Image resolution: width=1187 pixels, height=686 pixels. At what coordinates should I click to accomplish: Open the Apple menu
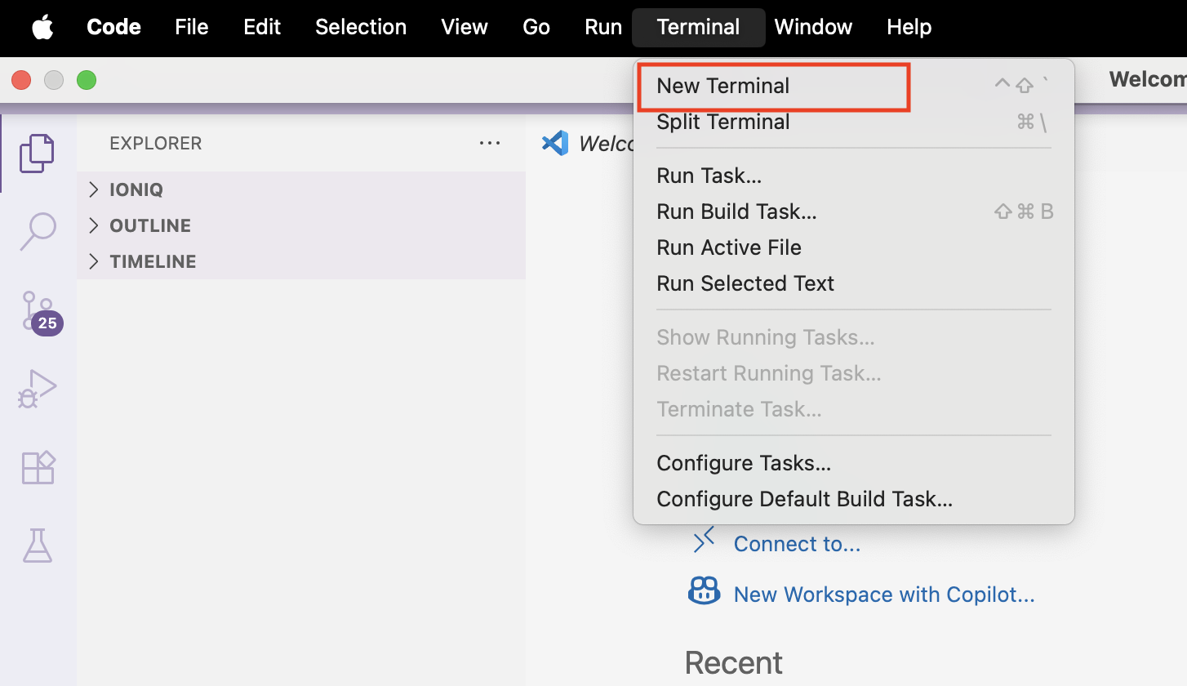42,27
